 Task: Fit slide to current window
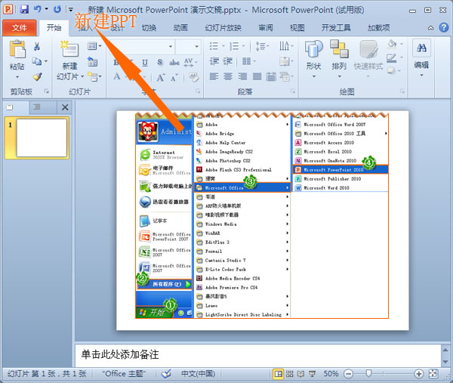point(433,374)
